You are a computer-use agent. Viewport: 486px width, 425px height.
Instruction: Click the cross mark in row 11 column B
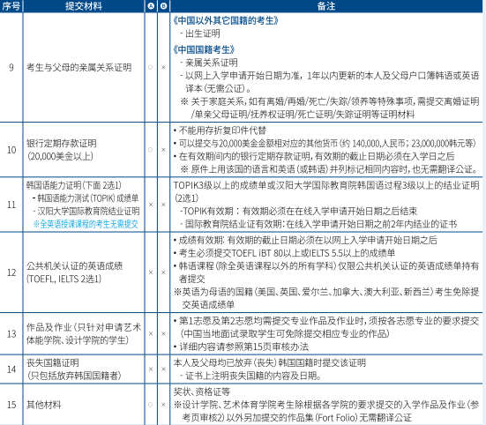163,205
